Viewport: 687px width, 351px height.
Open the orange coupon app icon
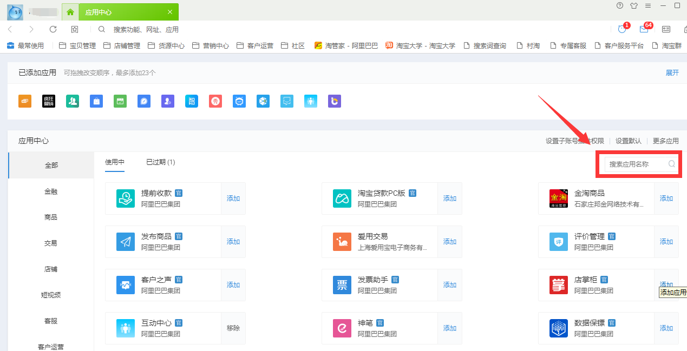[25, 101]
